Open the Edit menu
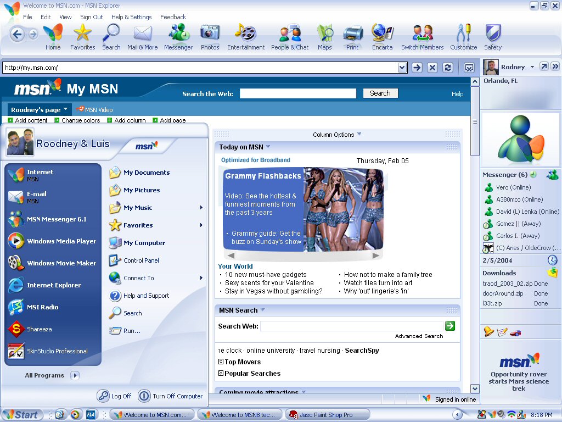The width and height of the screenshot is (562, 422). [46, 17]
